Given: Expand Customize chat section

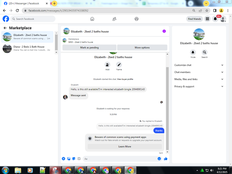Looking at the screenshot, I should coord(199,65).
